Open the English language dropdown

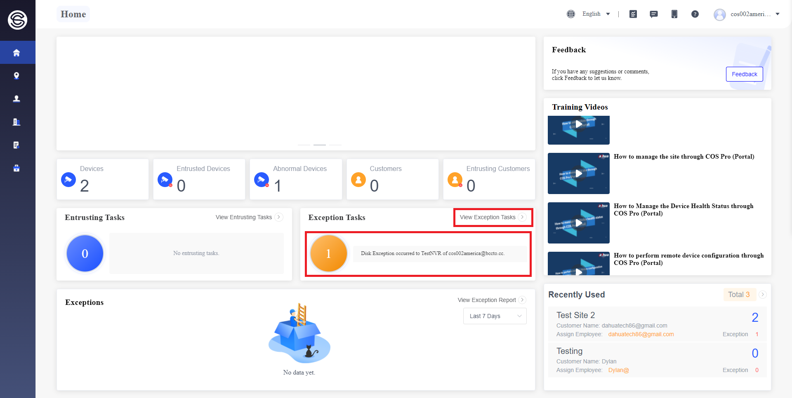pyautogui.click(x=596, y=14)
